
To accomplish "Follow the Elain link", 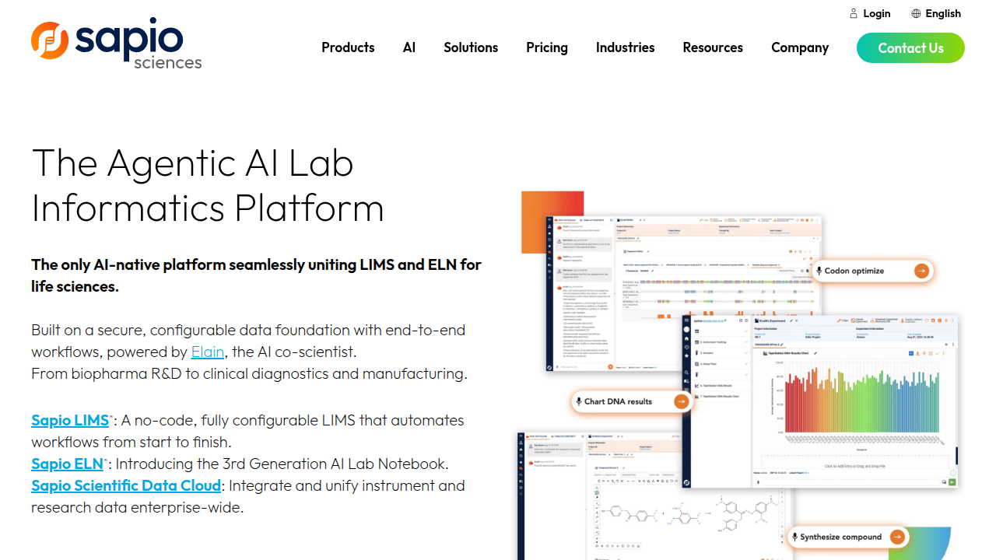I will tap(208, 352).
